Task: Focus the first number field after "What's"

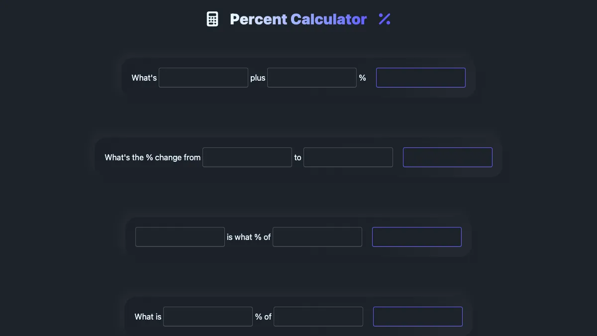Action: 203,78
